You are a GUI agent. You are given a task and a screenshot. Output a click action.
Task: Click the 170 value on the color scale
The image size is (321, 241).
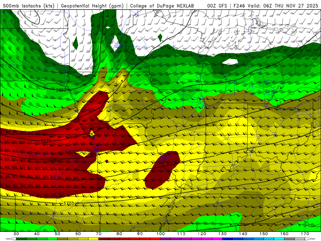click(x=305, y=234)
